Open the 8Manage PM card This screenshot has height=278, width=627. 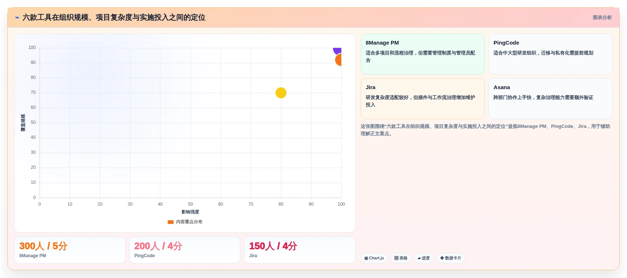423,54
